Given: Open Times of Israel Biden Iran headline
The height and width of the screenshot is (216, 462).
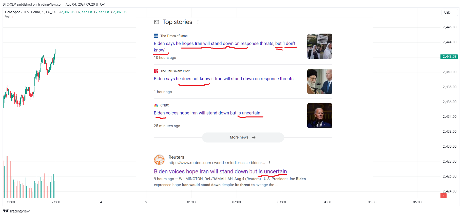Looking at the screenshot, I should point(225,47).
